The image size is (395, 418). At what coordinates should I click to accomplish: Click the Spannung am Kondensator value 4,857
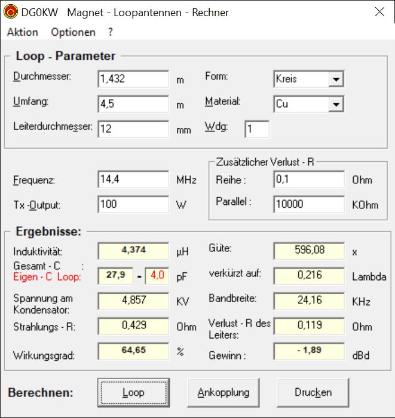[133, 300]
